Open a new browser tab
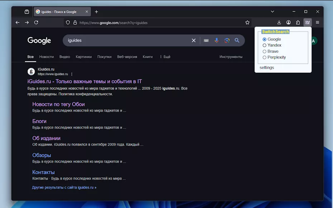333x208 pixels. [96, 12]
